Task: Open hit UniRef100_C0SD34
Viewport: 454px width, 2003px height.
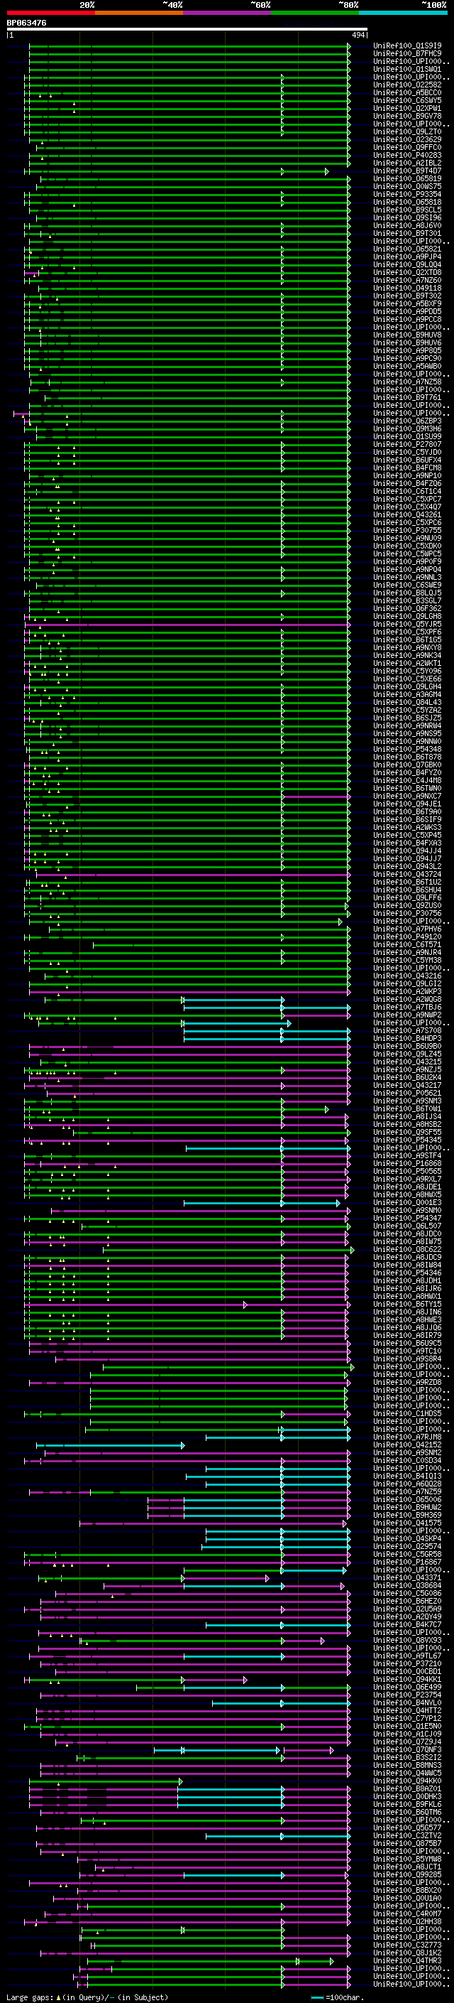Action: [407, 1460]
